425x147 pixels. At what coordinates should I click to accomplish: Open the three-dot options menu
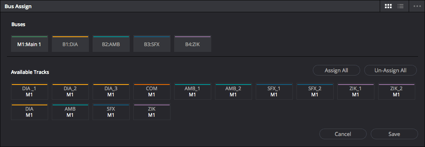pyautogui.click(x=417, y=6)
